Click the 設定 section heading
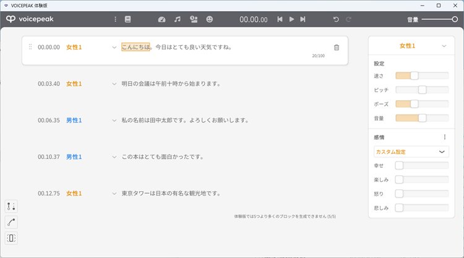Viewport: 464px width, 258px height. point(379,63)
